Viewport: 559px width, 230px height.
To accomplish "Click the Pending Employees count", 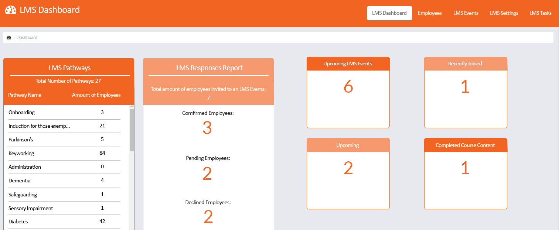I will point(207,174).
